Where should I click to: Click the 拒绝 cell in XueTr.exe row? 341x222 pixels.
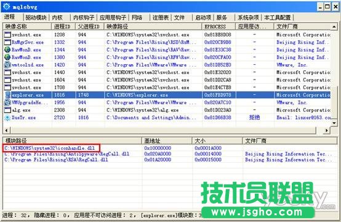255,118
